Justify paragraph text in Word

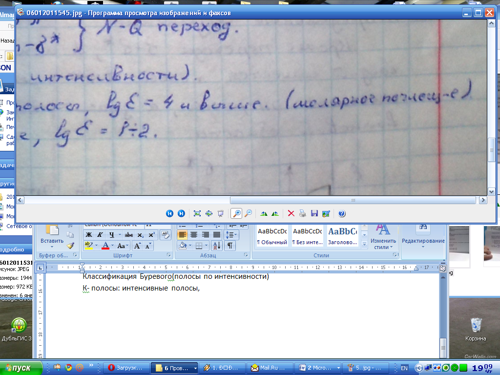pyautogui.click(x=216, y=235)
